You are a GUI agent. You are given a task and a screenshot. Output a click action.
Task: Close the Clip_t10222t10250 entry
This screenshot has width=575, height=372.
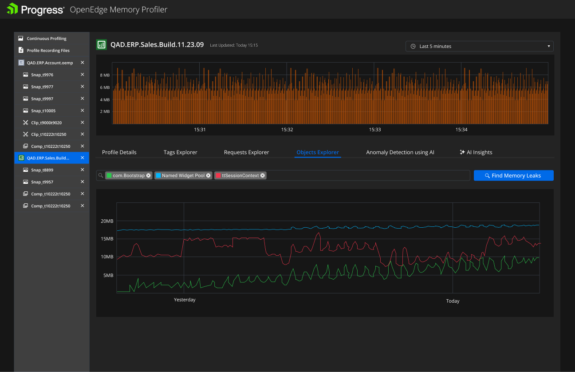(83, 135)
